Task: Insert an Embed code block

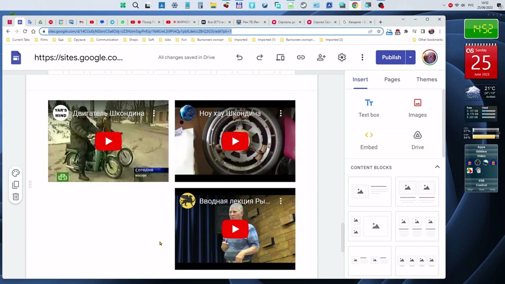Action: [369, 140]
